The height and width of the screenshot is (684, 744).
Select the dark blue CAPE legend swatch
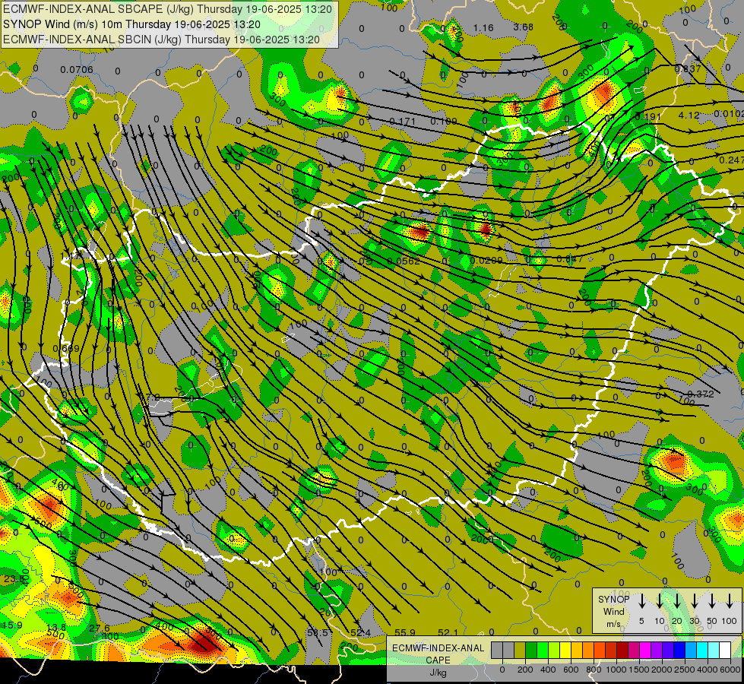(679, 650)
